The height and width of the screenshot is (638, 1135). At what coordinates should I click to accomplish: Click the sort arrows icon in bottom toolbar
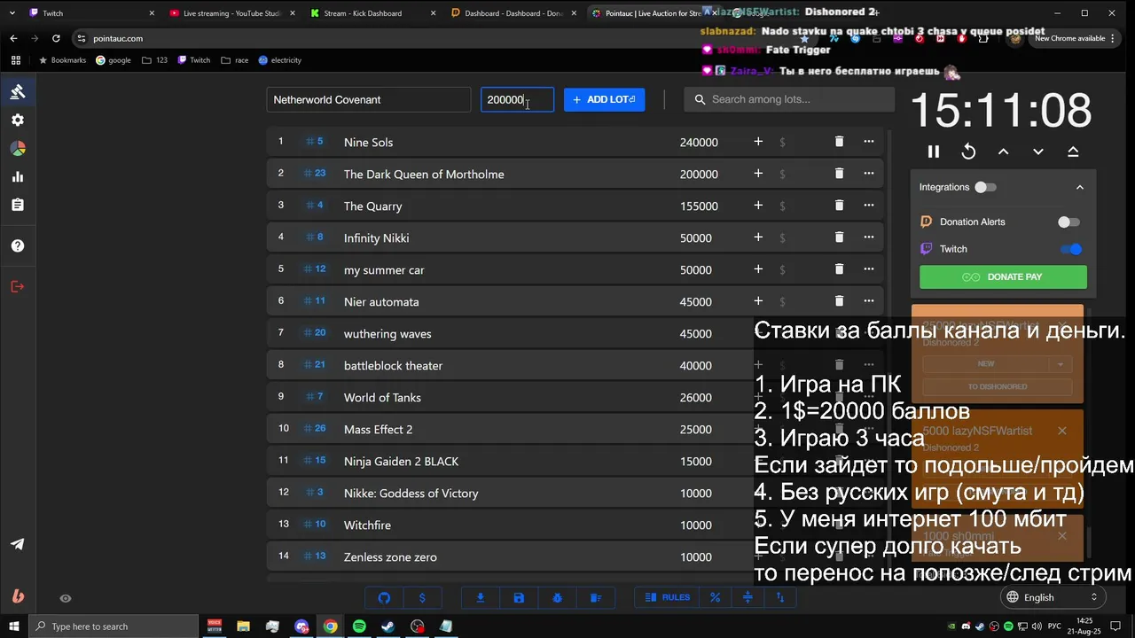tap(780, 597)
